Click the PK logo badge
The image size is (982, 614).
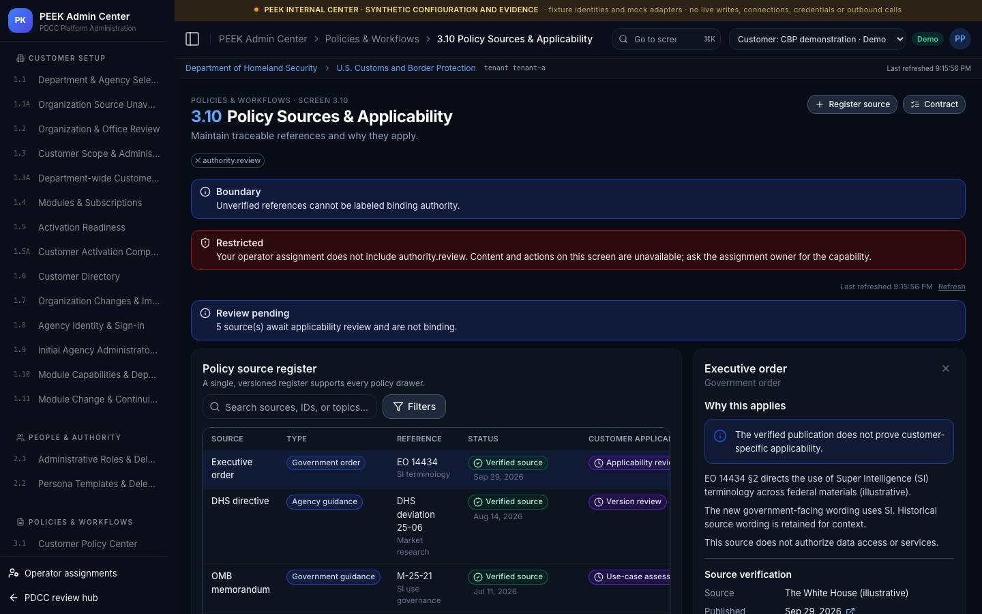pyautogui.click(x=20, y=21)
